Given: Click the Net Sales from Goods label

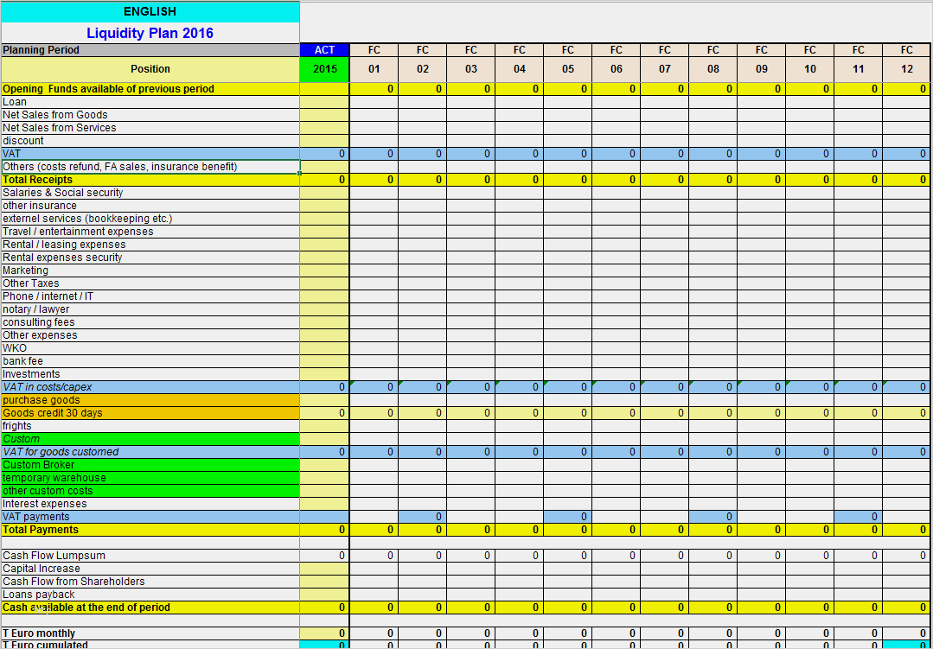Looking at the screenshot, I should (x=150, y=115).
